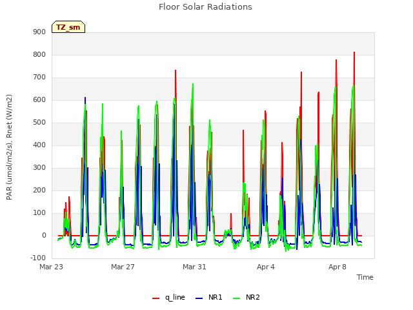Click the Time x-axis label
The width and height of the screenshot is (413, 310).
point(365,277)
